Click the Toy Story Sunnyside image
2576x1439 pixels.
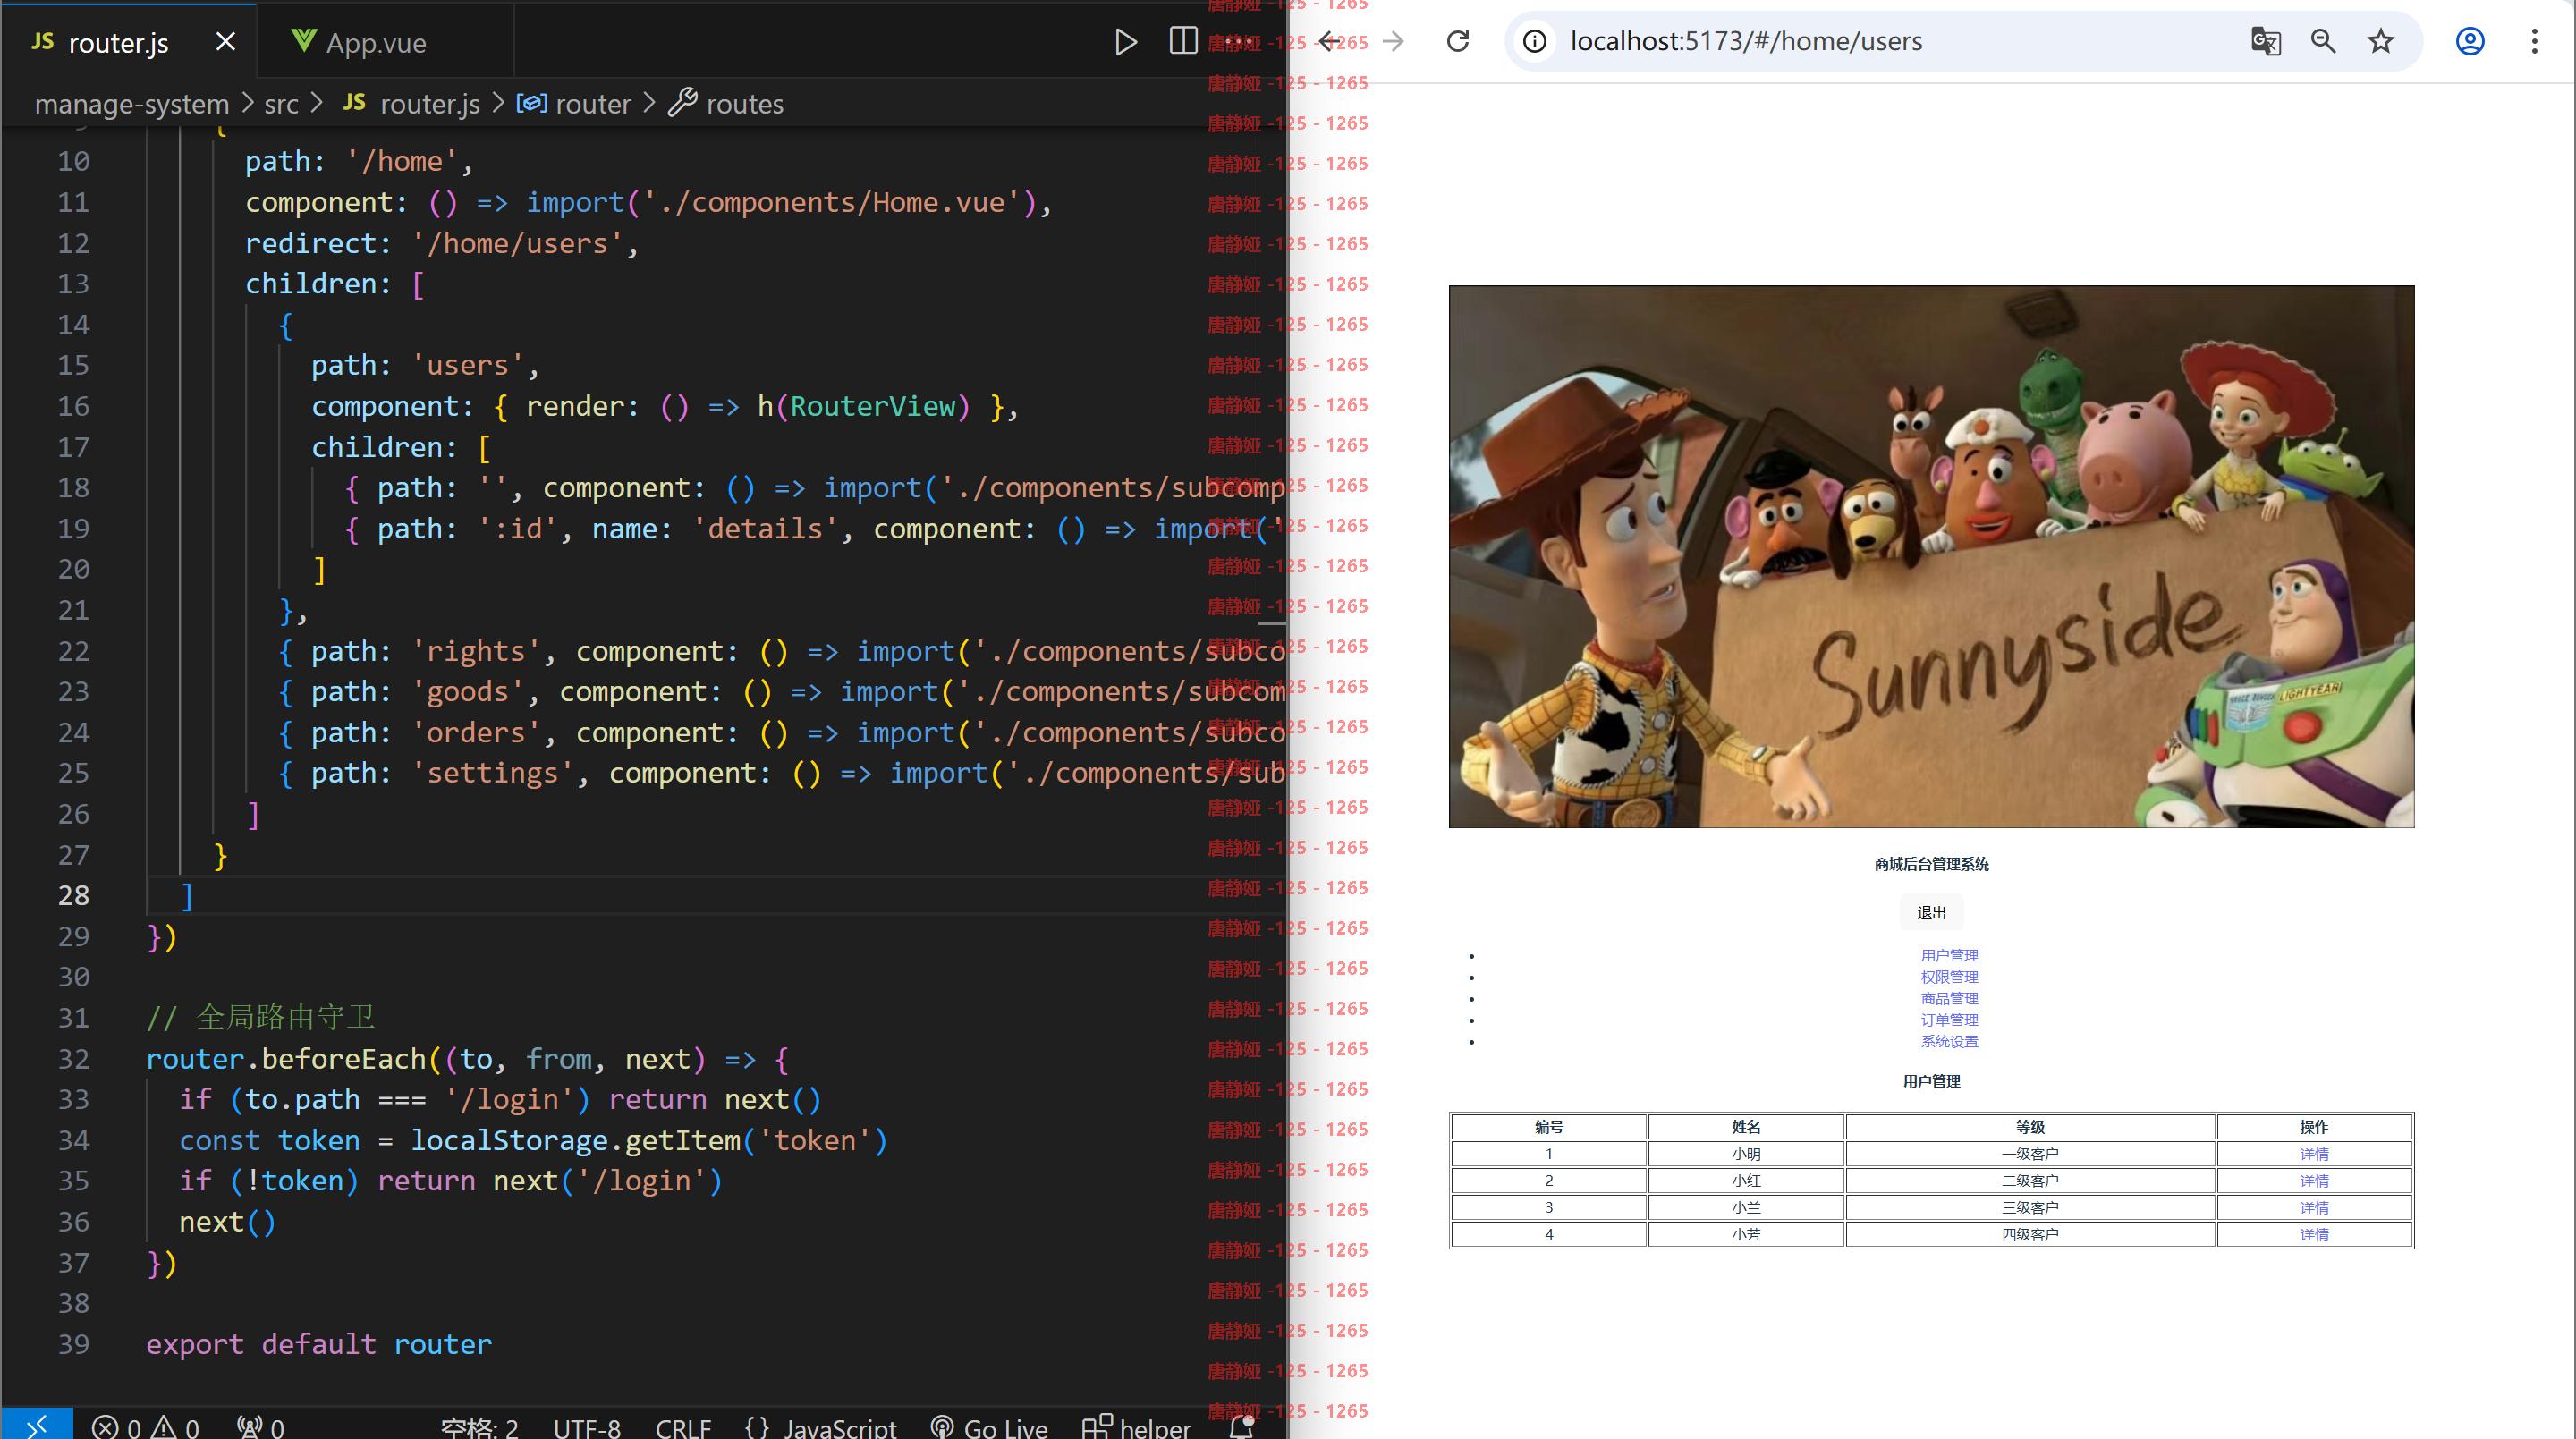click(1931, 557)
